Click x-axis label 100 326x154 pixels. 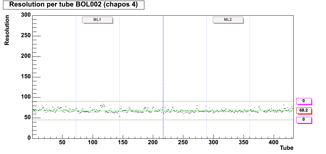point(93,142)
